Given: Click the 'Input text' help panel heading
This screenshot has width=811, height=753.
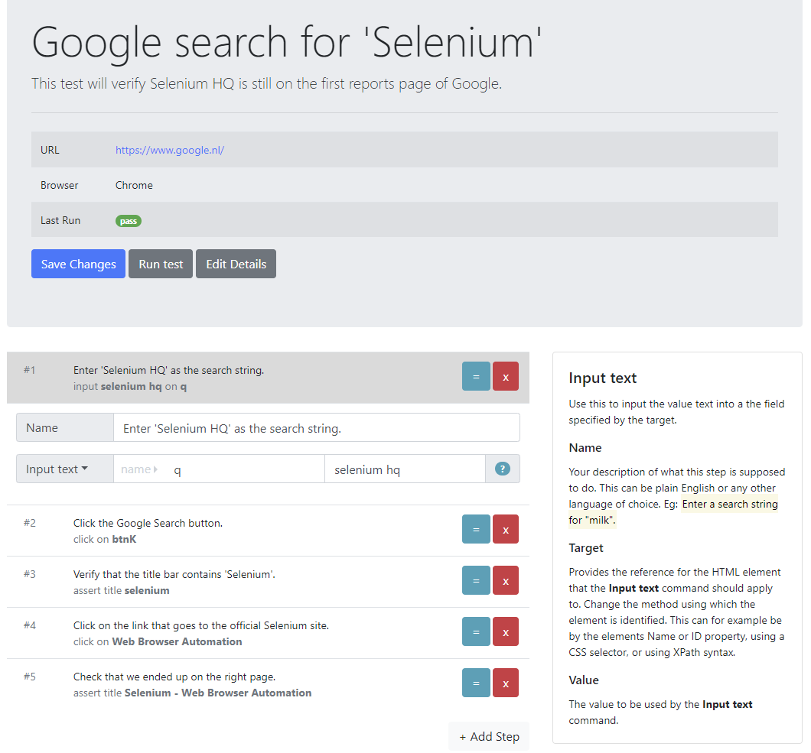Looking at the screenshot, I should pyautogui.click(x=603, y=378).
